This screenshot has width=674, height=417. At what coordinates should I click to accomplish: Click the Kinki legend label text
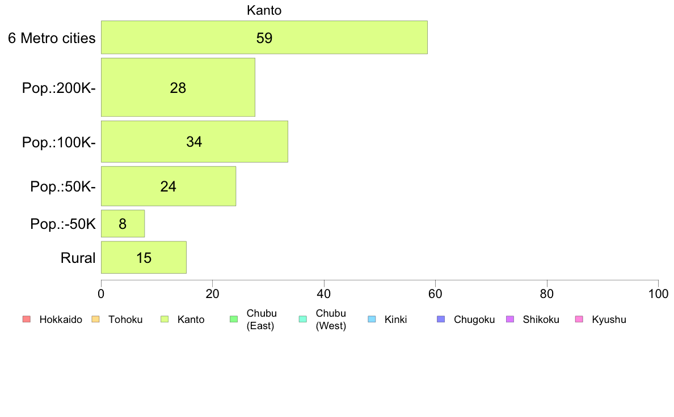pyautogui.click(x=395, y=320)
